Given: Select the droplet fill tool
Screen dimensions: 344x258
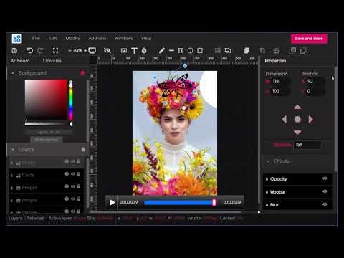Looking at the screenshot, I should (144, 50).
